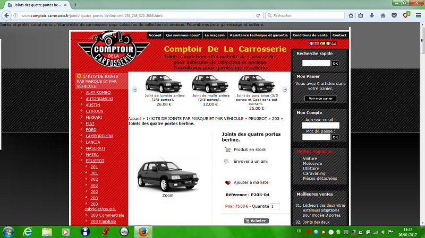Open the red shield extension icon
The height and width of the screenshot is (238, 425).
click(x=406, y=15)
